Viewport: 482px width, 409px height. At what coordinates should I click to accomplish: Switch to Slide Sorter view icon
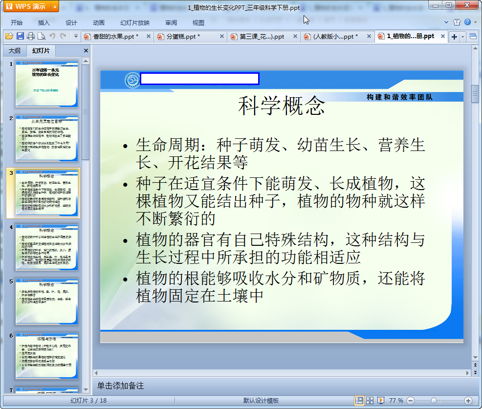(370, 400)
